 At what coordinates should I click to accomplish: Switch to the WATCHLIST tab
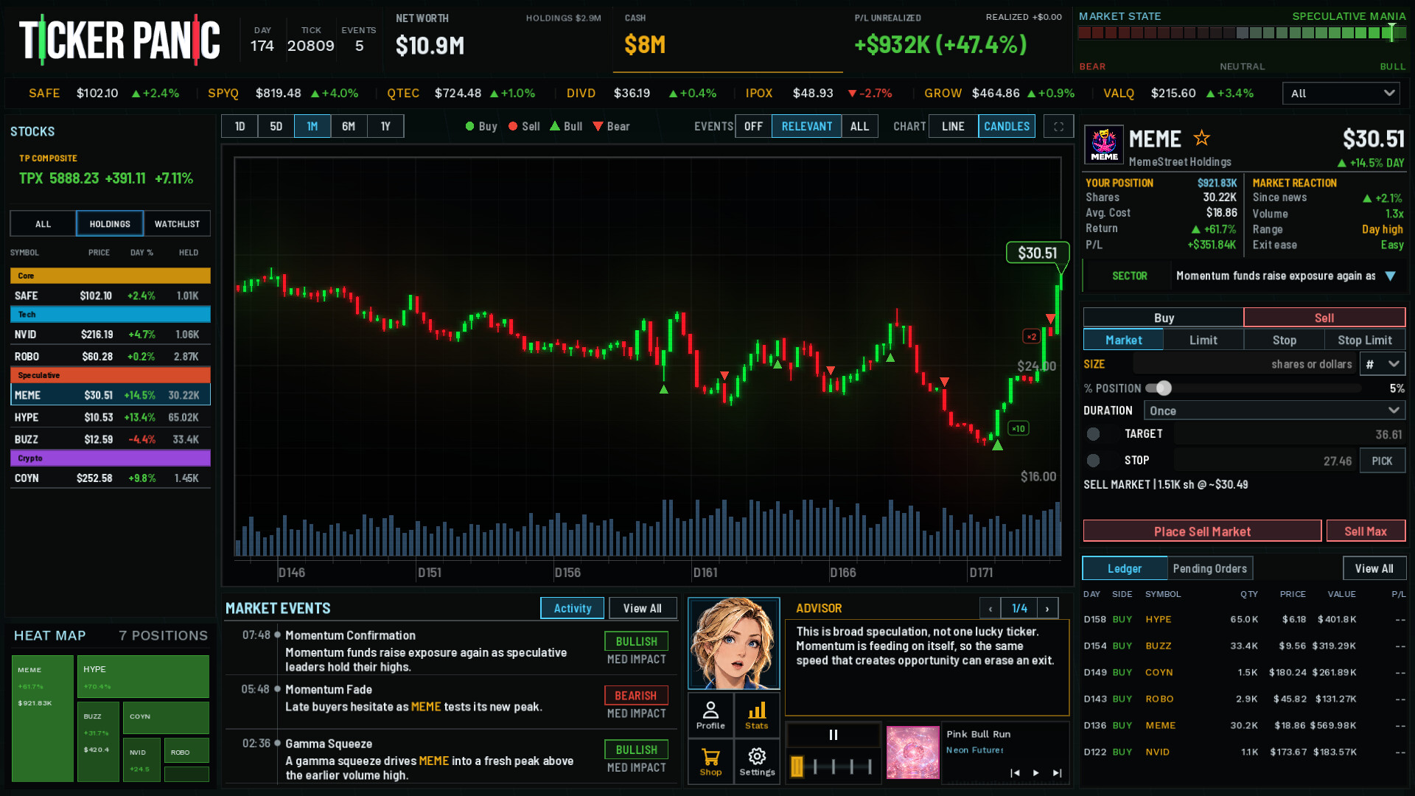pyautogui.click(x=177, y=224)
